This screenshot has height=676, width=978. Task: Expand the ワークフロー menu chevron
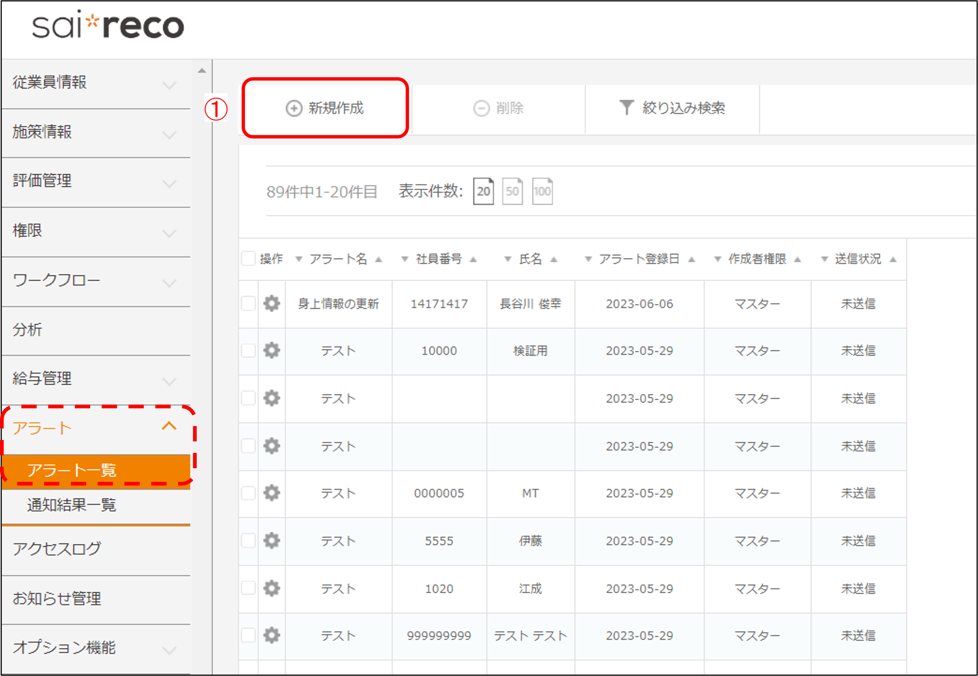(169, 283)
